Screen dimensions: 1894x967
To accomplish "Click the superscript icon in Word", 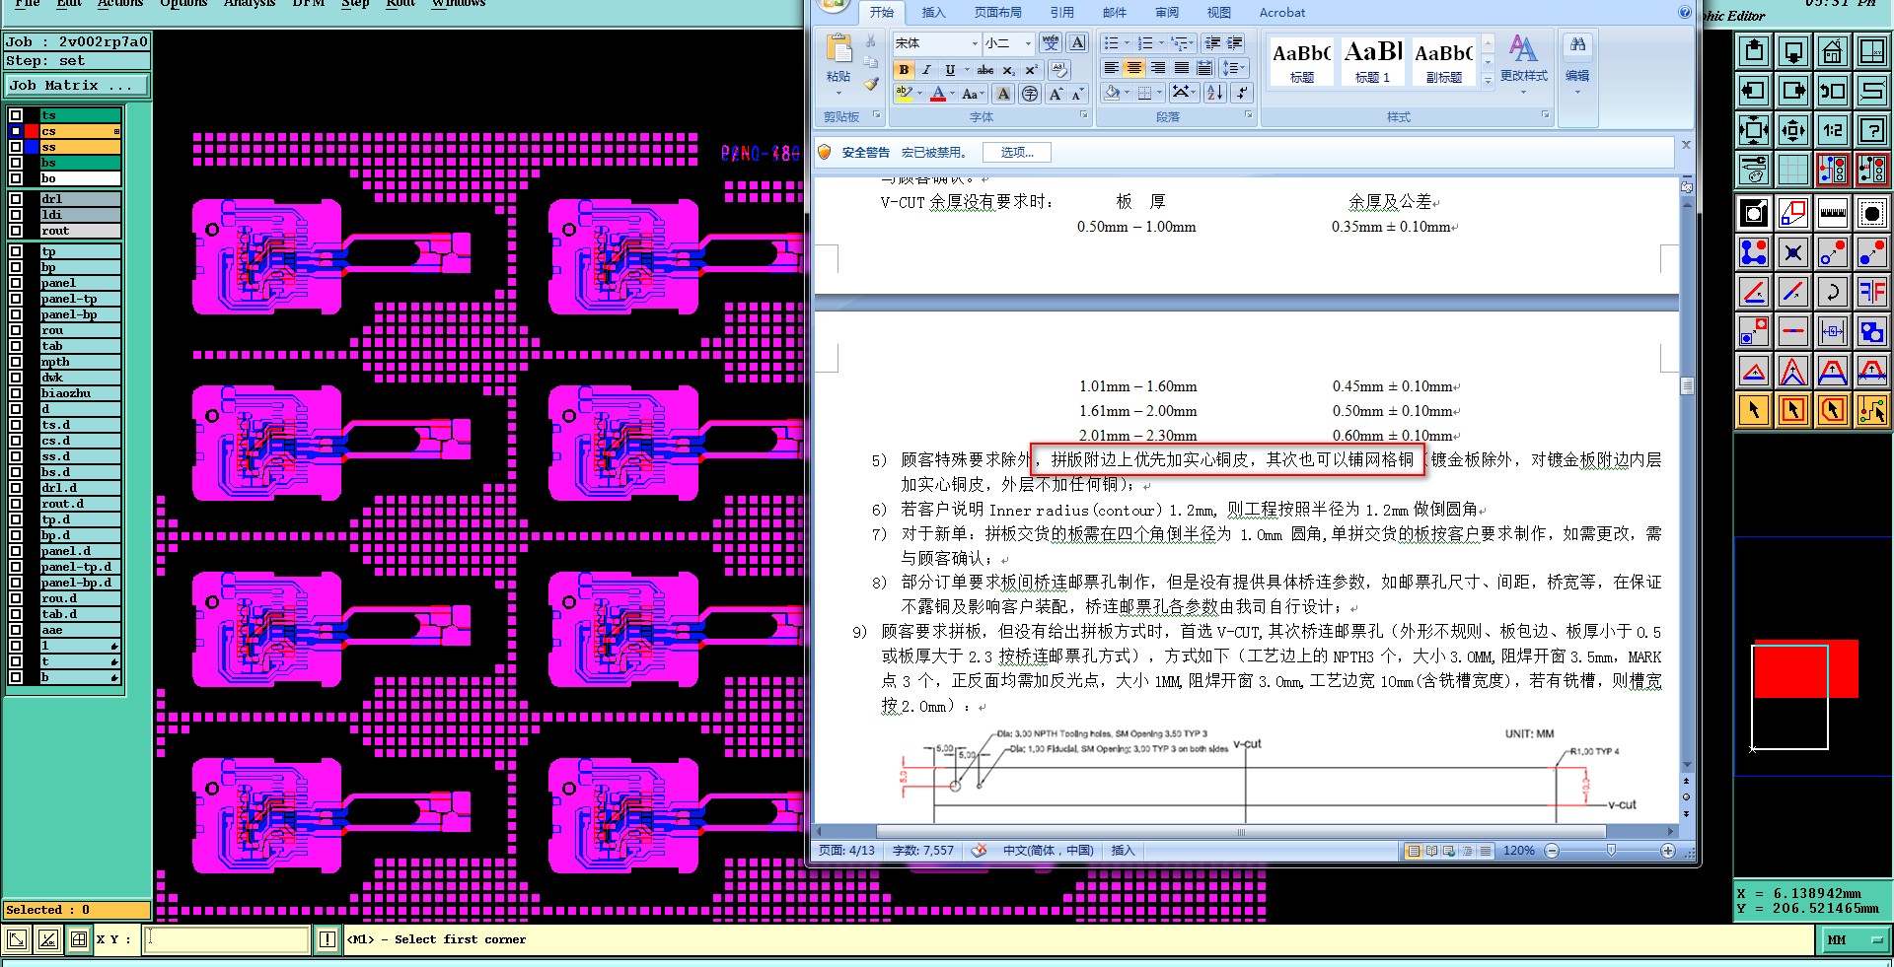I will (1031, 70).
